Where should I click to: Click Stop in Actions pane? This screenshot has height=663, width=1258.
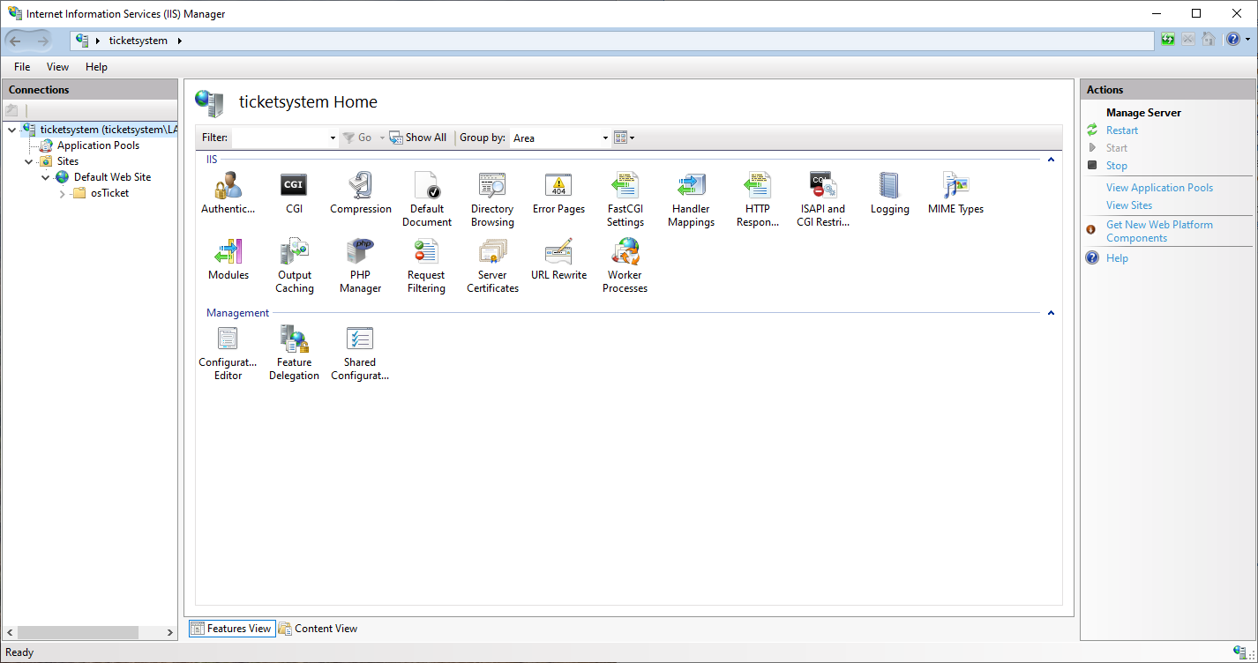coord(1117,166)
